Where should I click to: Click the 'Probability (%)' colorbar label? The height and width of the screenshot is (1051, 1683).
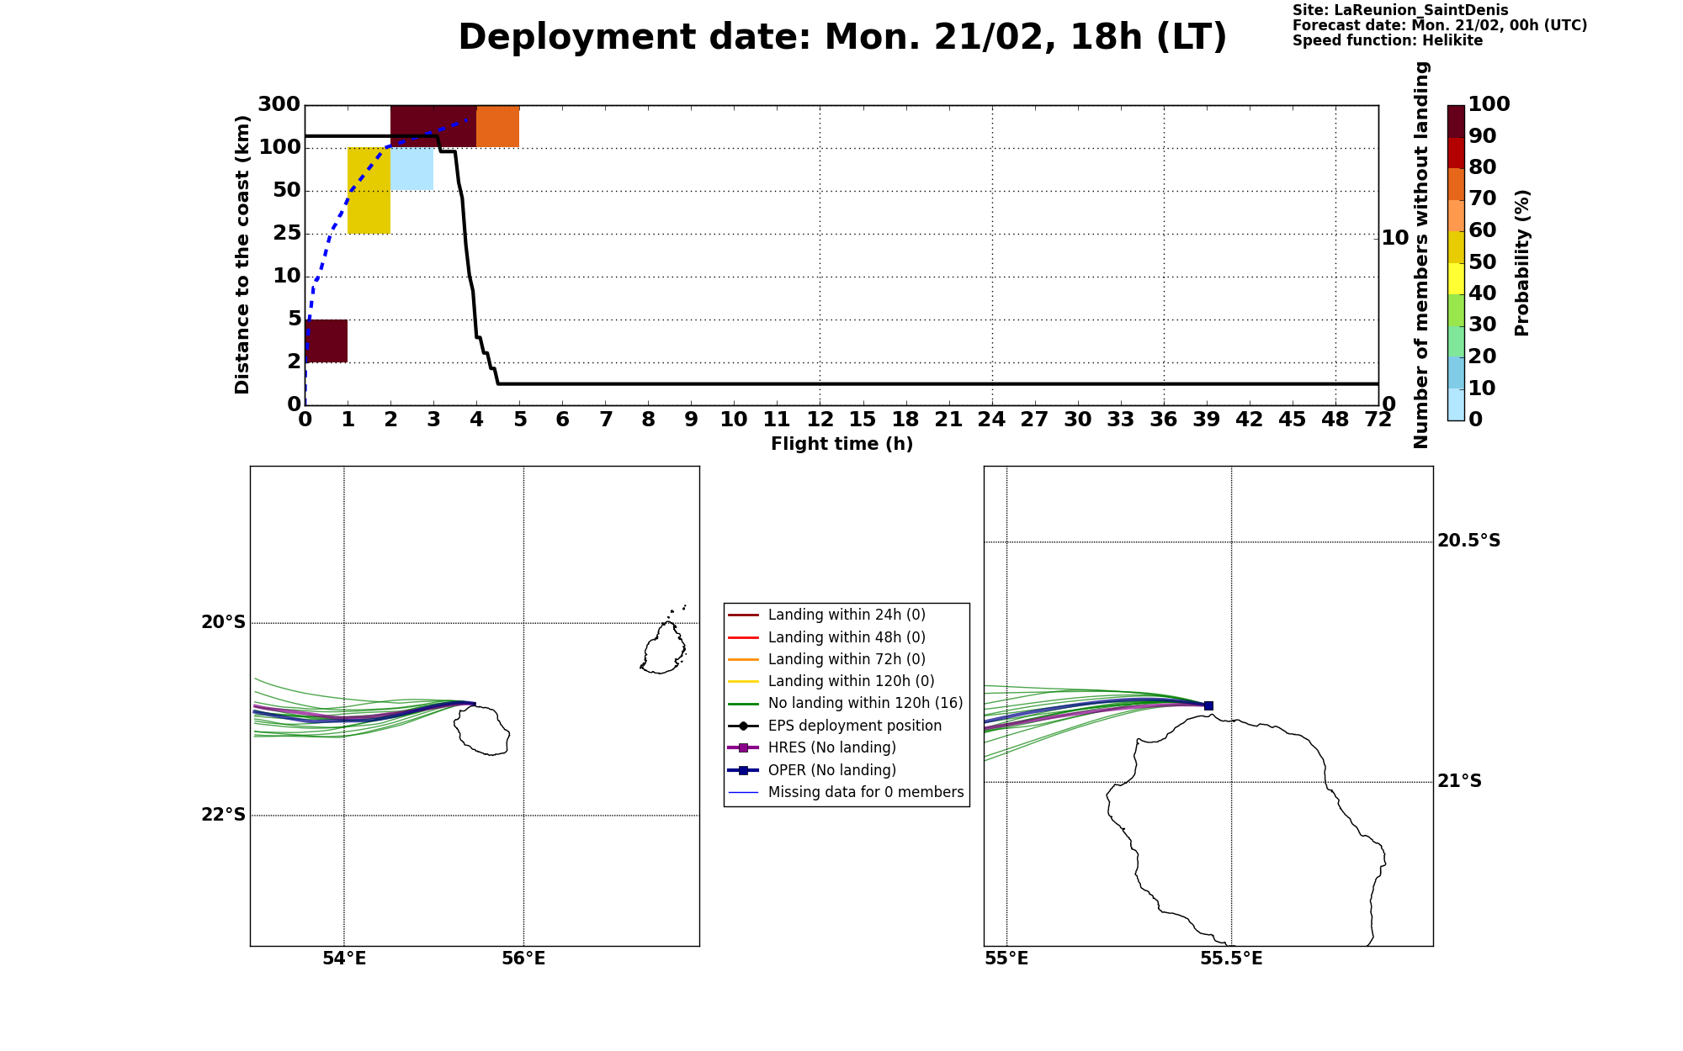(x=1521, y=262)
